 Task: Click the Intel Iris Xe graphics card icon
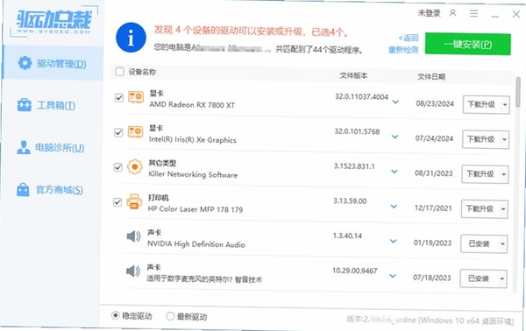(136, 132)
